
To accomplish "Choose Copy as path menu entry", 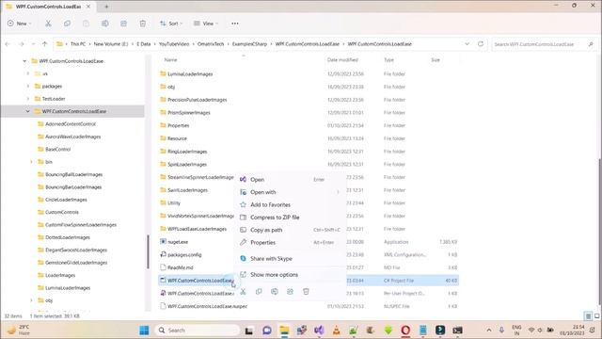I will pyautogui.click(x=290, y=230).
